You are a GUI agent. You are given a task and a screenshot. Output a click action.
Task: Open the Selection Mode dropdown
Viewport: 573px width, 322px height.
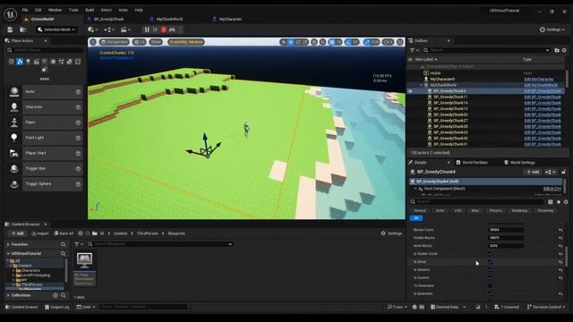pyautogui.click(x=56, y=30)
